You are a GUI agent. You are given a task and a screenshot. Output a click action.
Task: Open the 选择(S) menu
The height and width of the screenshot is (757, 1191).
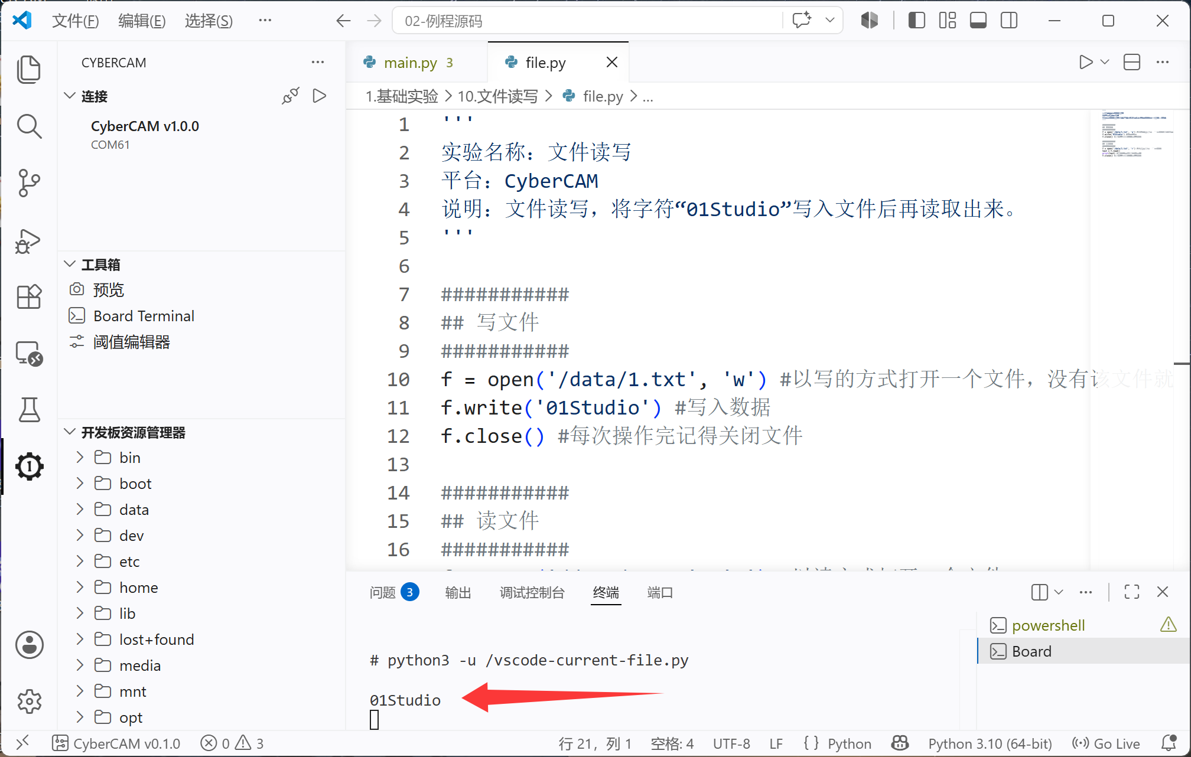(x=209, y=21)
